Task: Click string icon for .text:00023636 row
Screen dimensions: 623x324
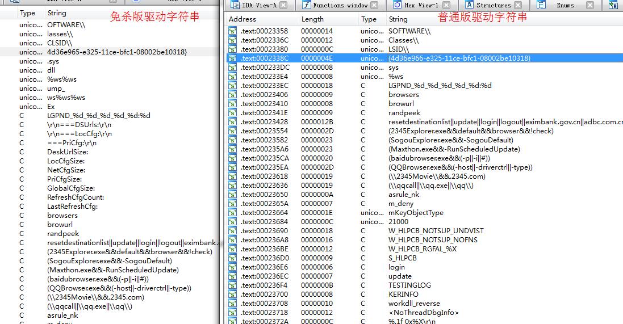Action: pyautogui.click(x=233, y=186)
